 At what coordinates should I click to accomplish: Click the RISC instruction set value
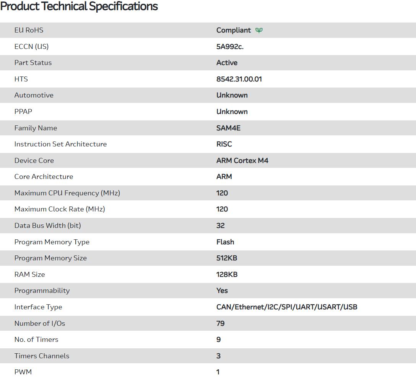pos(224,144)
